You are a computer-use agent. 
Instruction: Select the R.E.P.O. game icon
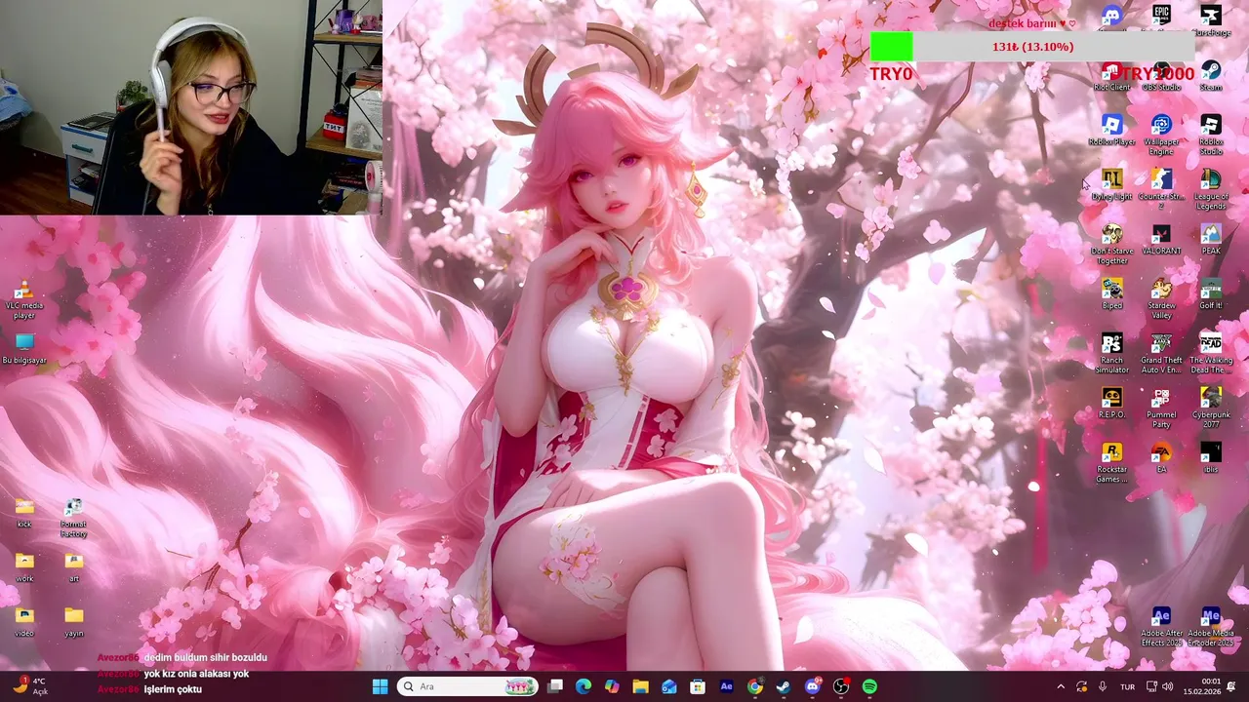point(1111,404)
